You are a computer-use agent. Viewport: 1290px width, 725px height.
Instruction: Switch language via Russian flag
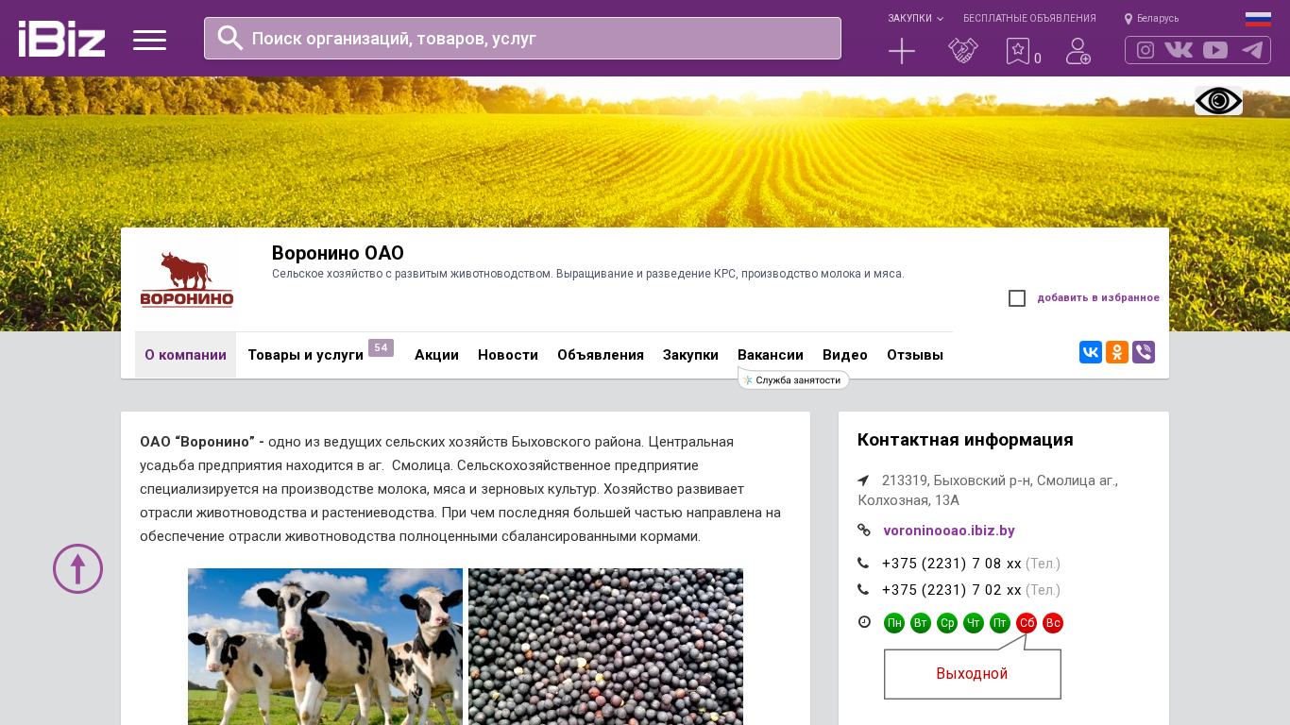(1258, 19)
